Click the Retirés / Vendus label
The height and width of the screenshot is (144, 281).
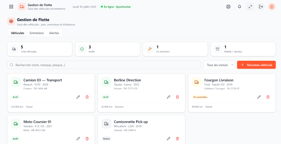[x=233, y=52]
